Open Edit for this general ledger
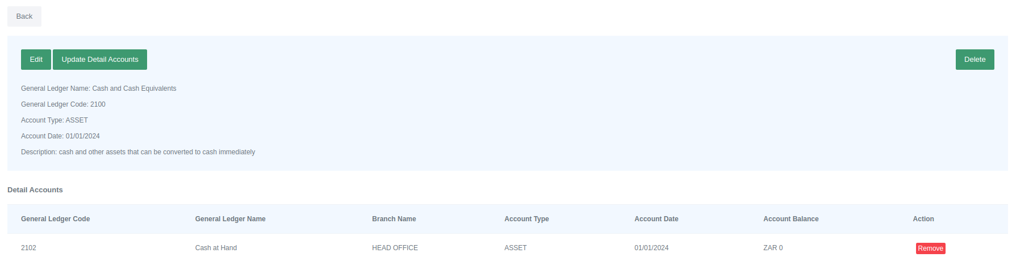Image resolution: width=1012 pixels, height=274 pixels. point(36,60)
